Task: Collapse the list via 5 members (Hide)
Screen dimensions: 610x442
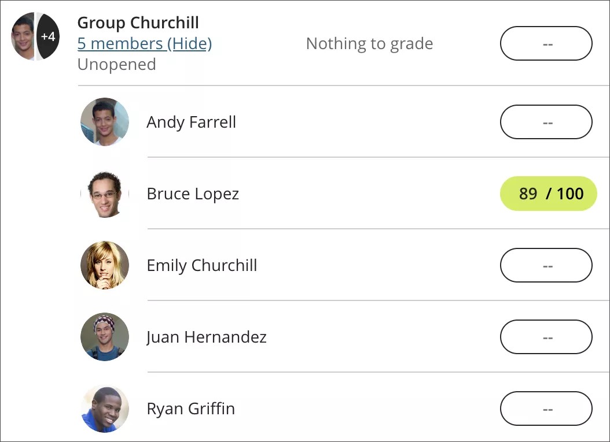Action: 144,43
